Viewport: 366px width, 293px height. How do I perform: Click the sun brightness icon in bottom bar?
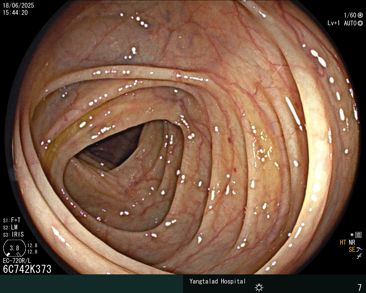pos(259,287)
